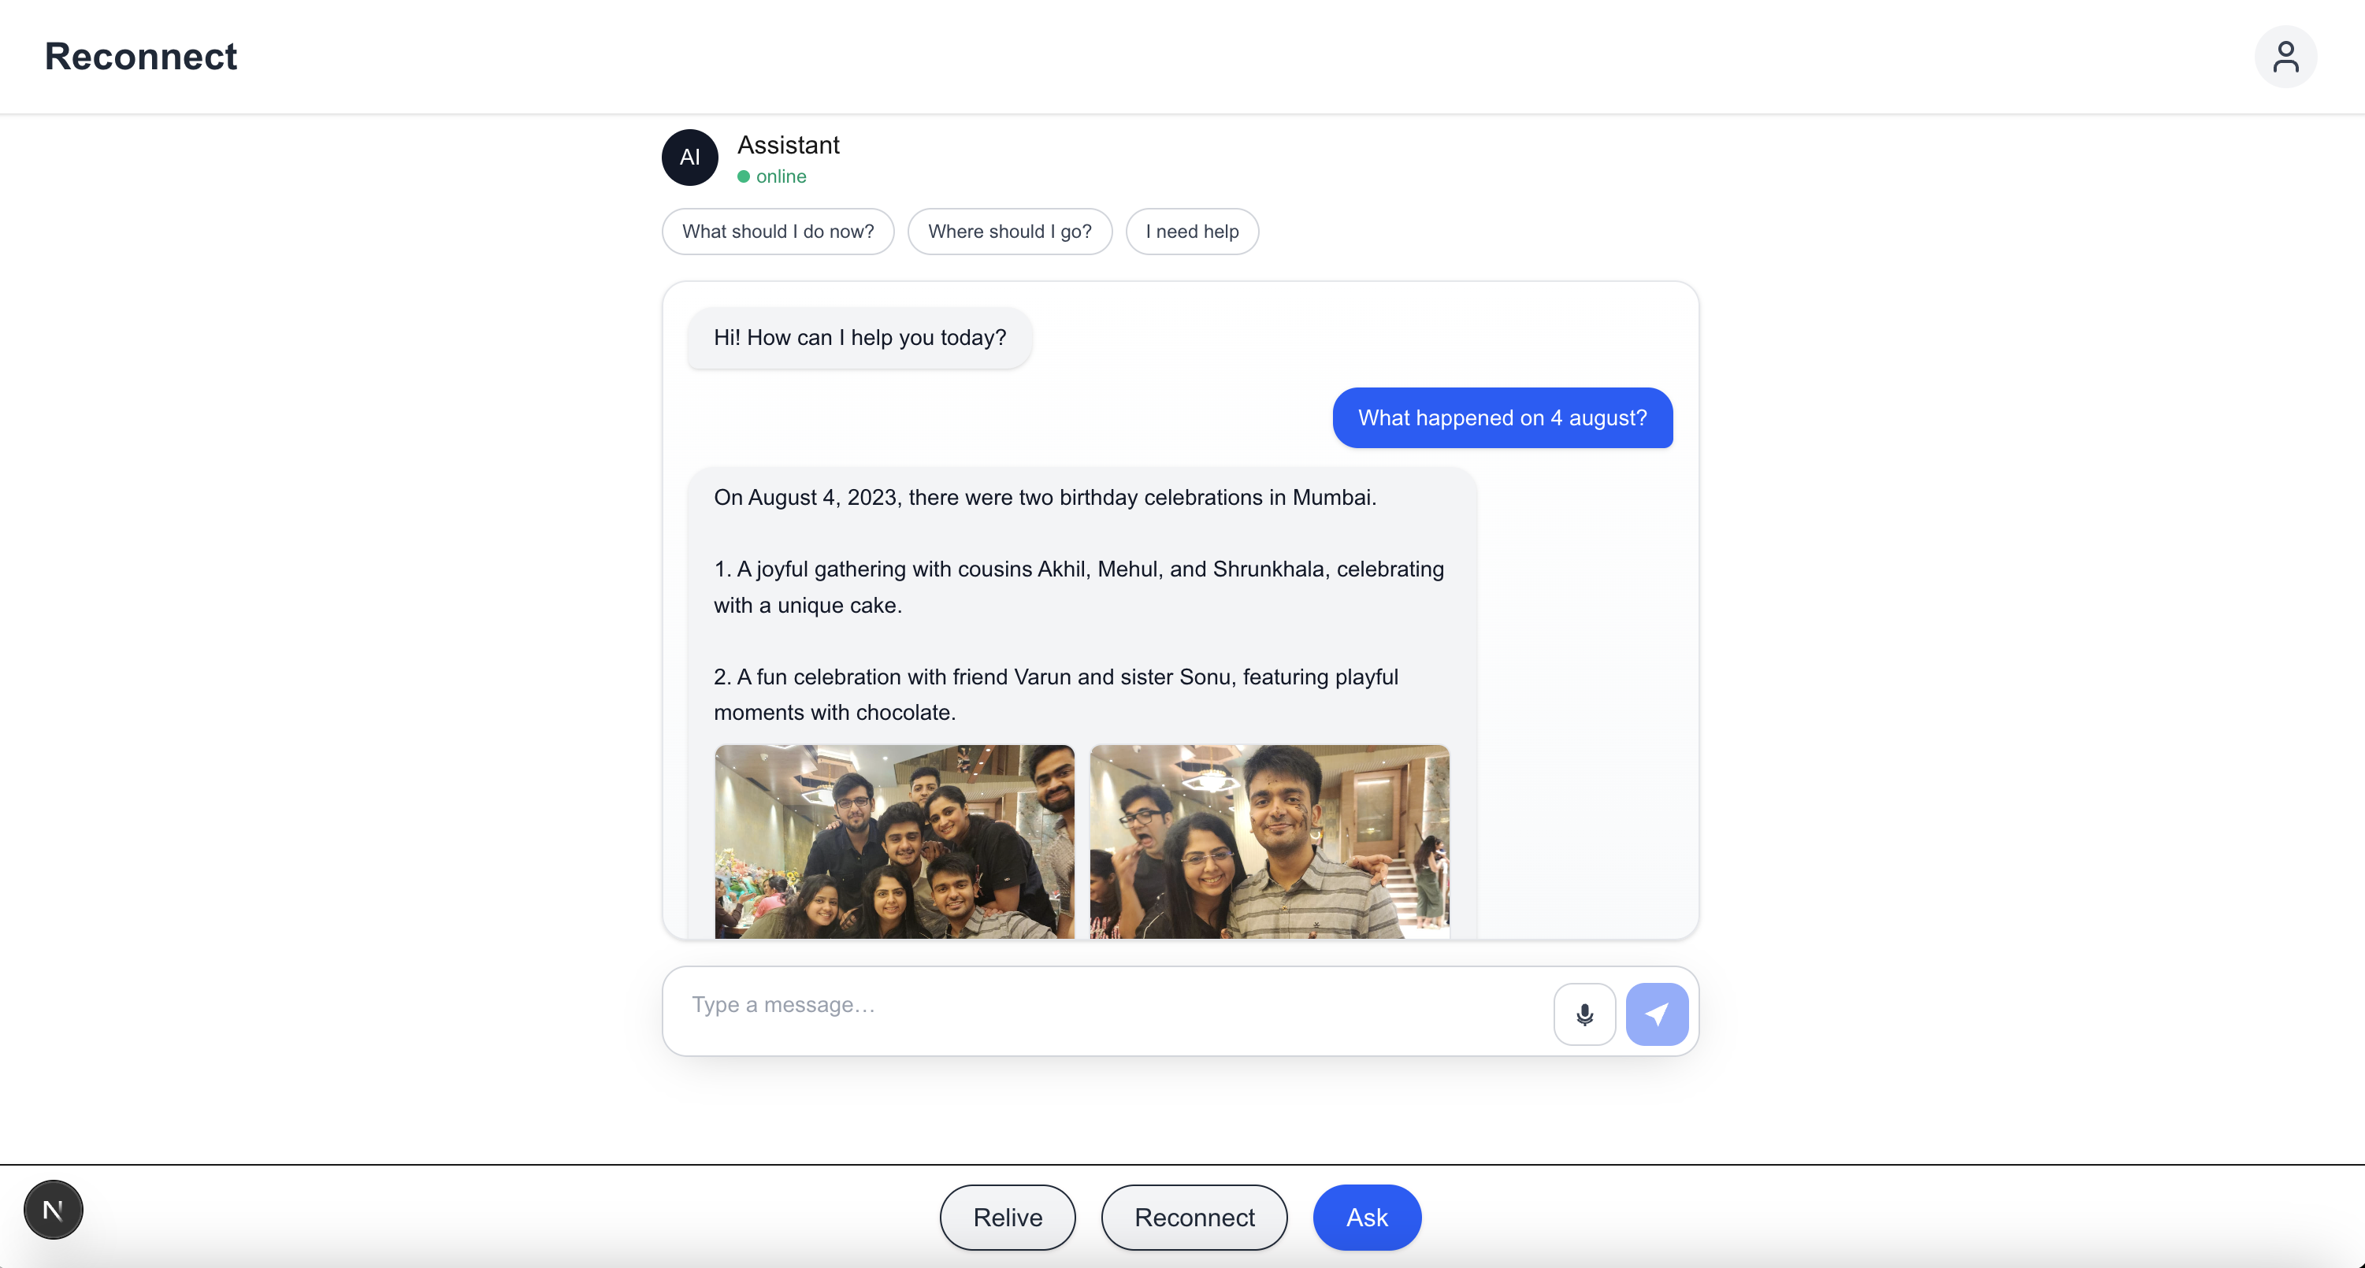Viewport: 2365px width, 1268px height.
Task: Select the Ask tab
Action: coord(1366,1217)
